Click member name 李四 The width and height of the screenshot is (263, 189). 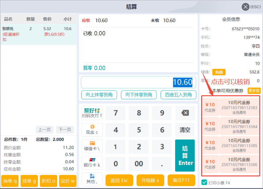coord(255,46)
